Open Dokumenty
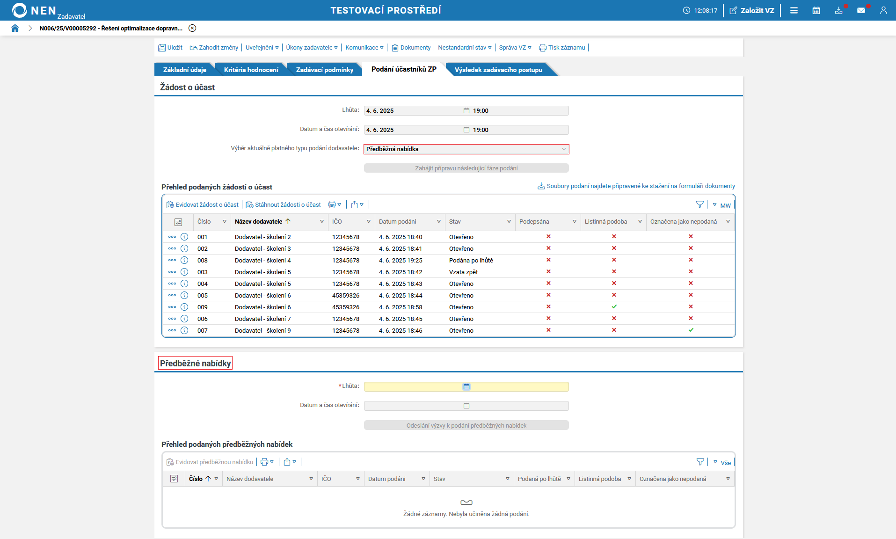The image size is (896, 539). point(411,48)
